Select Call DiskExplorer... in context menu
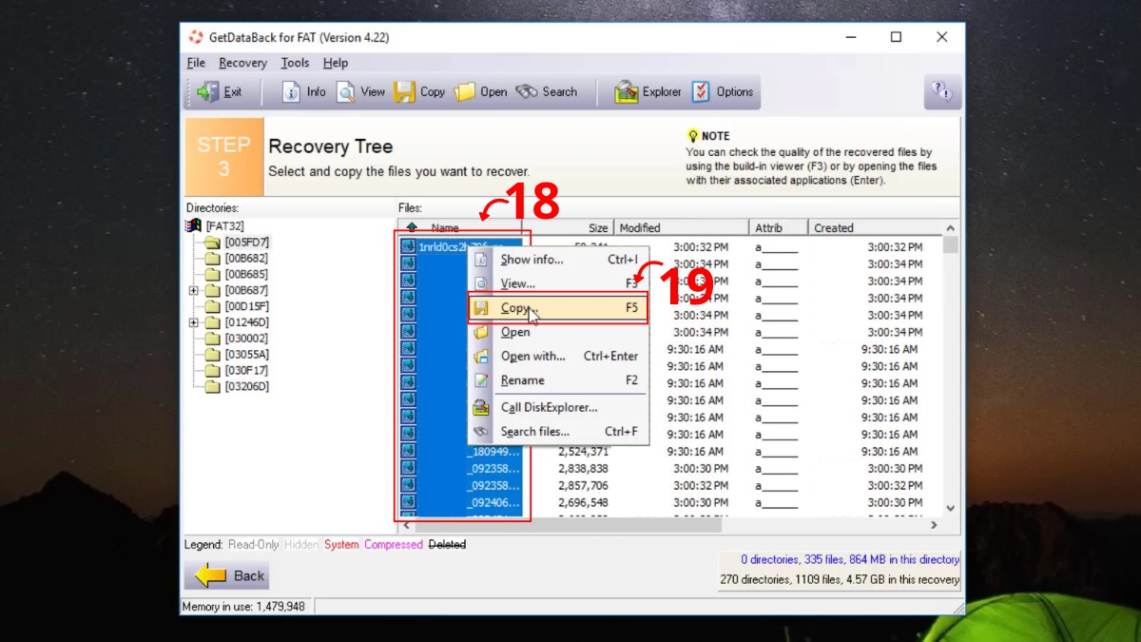The height and width of the screenshot is (642, 1141). (x=558, y=408)
